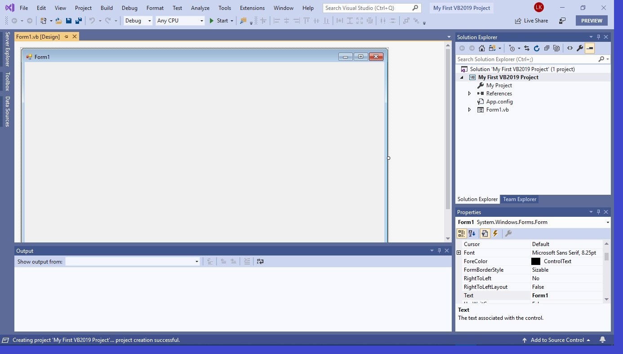Open the Server Explorer side tab

pyautogui.click(x=7, y=49)
